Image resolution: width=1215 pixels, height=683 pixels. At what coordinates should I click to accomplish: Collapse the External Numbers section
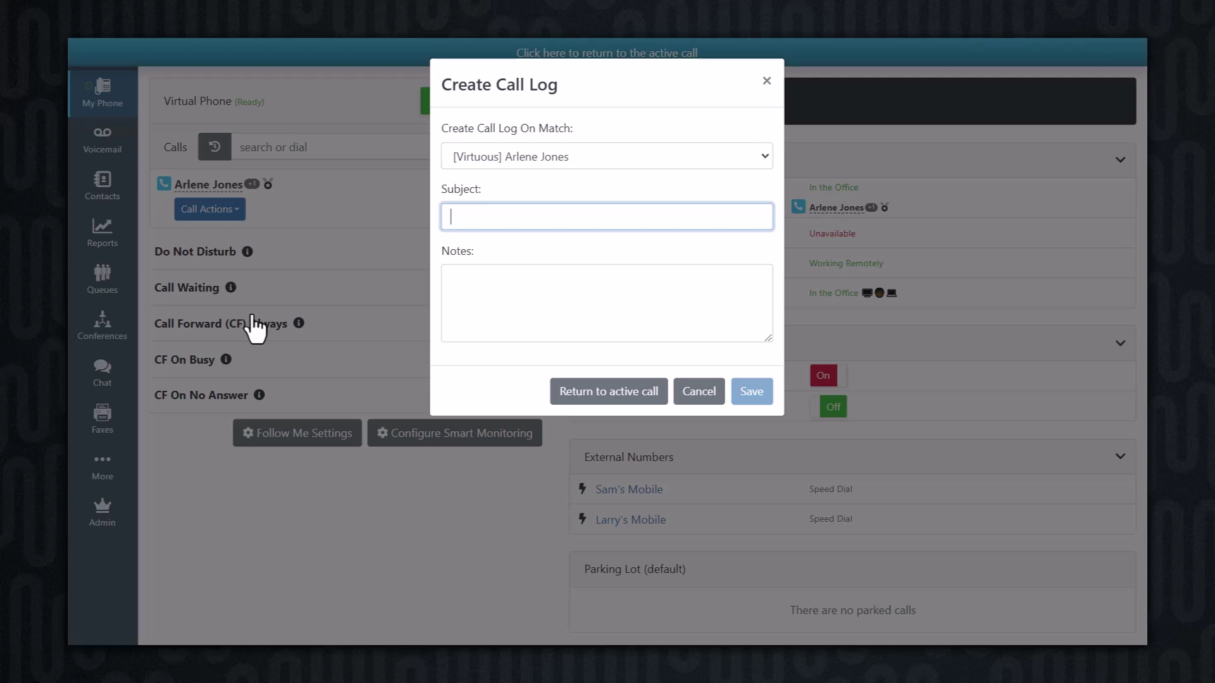1120,457
